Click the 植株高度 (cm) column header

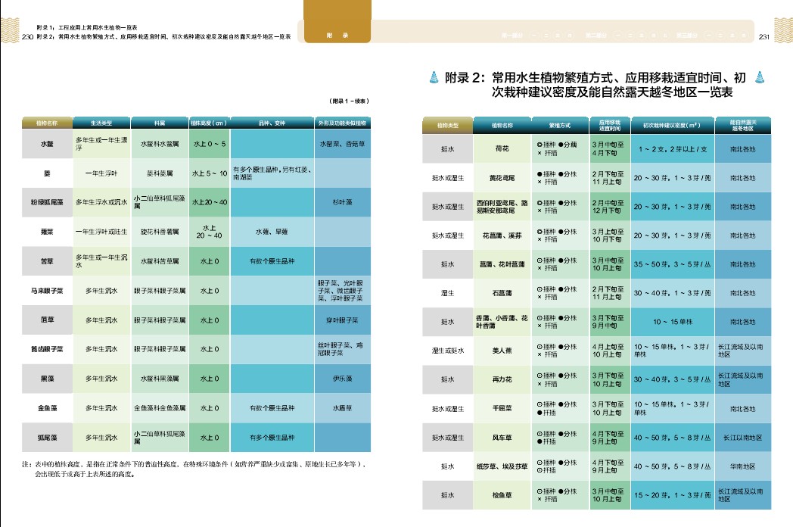208,123
